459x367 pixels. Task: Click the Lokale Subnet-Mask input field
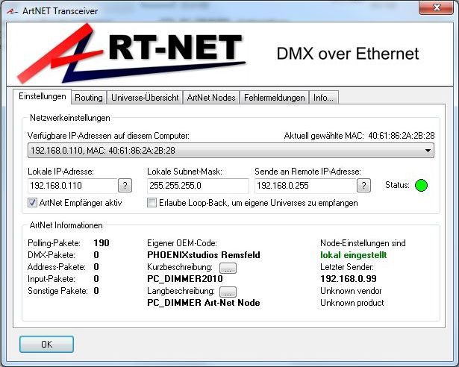(x=197, y=186)
